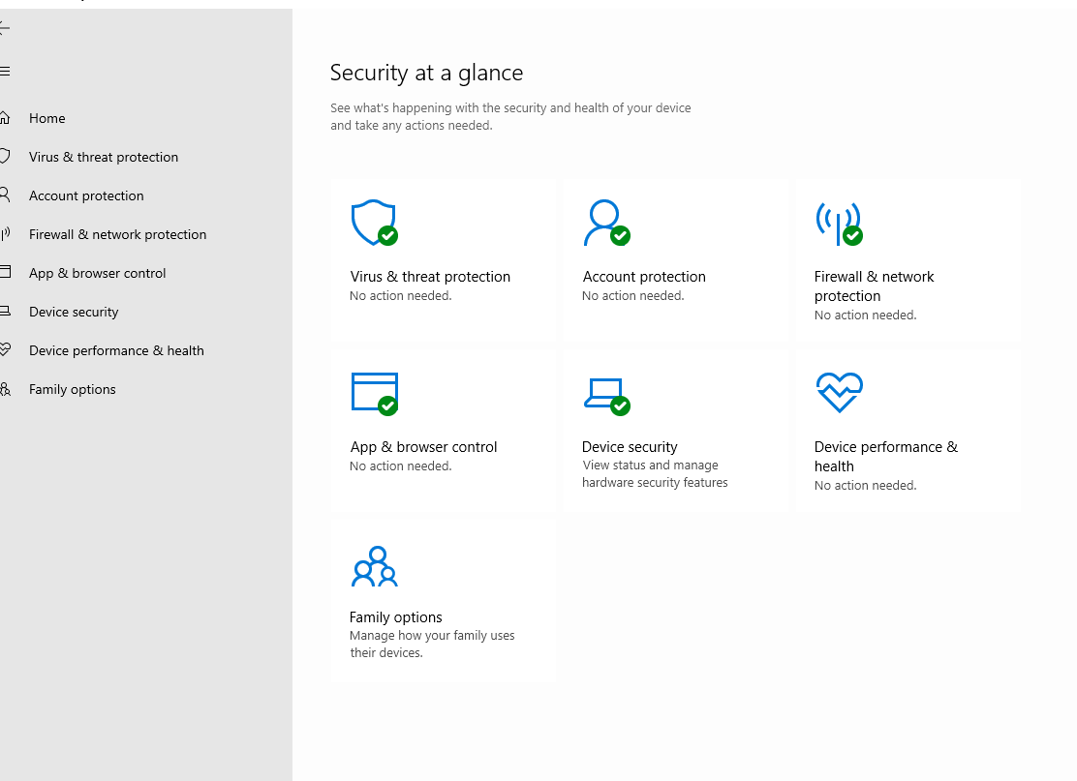Open Firewall & network protection sidebar item
The image size is (1077, 781).
point(117,234)
